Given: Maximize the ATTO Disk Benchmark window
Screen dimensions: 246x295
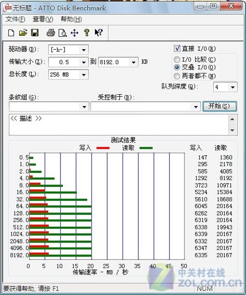Looking at the screenshot, I should (x=213, y=6).
